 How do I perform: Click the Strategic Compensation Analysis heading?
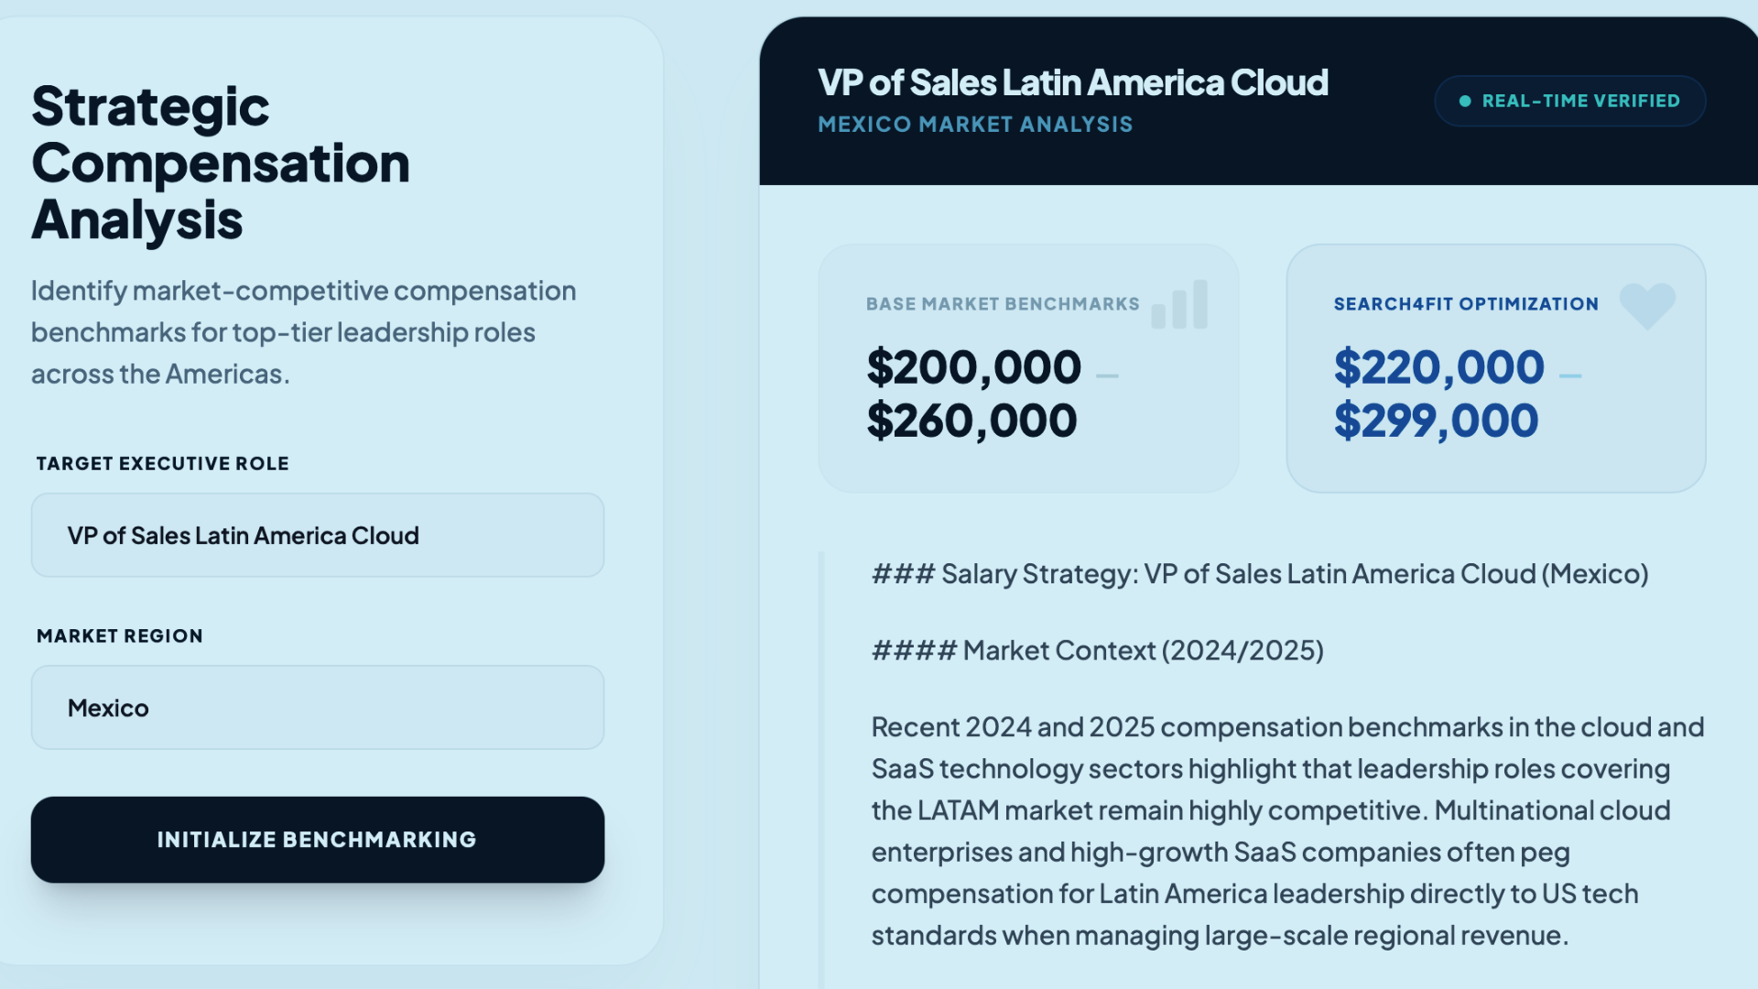tap(220, 163)
